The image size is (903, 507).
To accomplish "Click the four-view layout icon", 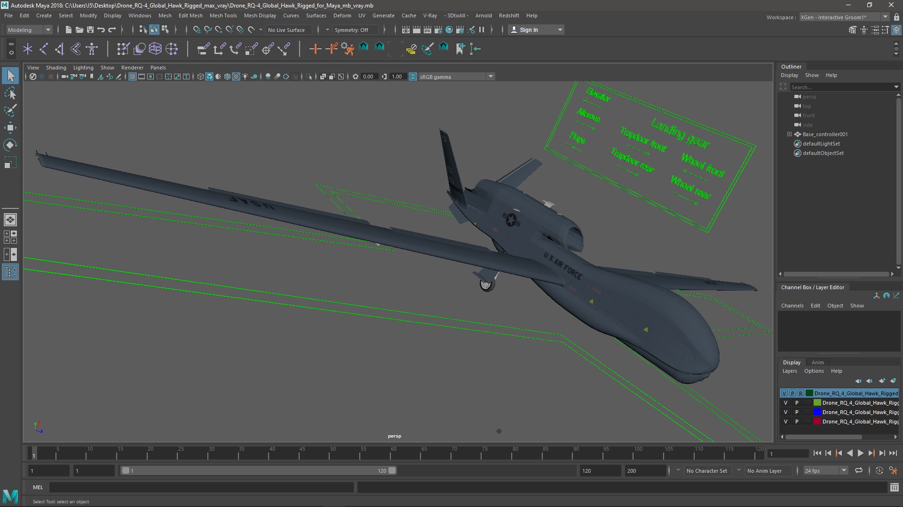I will click(x=10, y=237).
